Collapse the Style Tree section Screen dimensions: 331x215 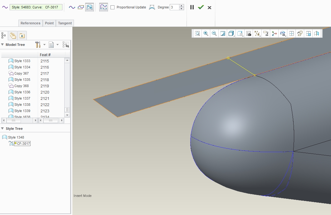(x=2, y=129)
